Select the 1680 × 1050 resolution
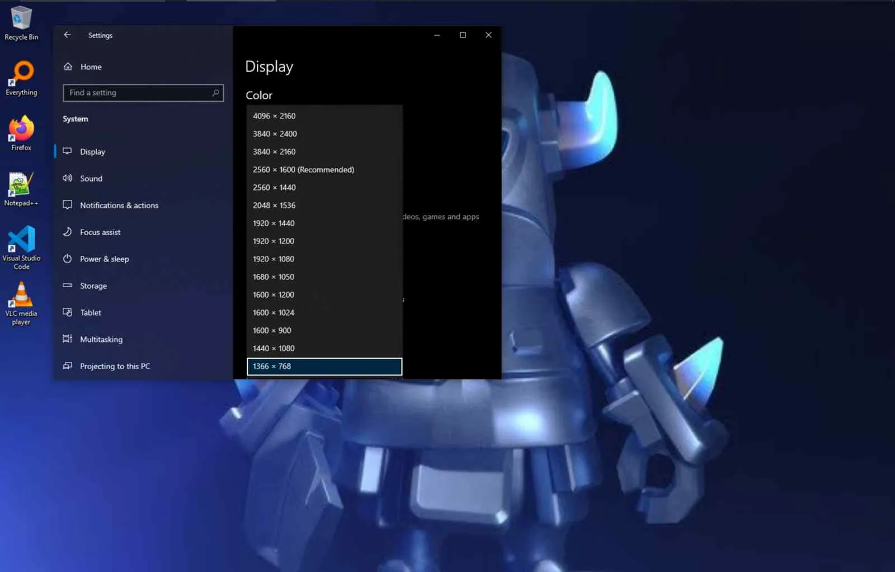This screenshot has width=895, height=572. coord(324,277)
